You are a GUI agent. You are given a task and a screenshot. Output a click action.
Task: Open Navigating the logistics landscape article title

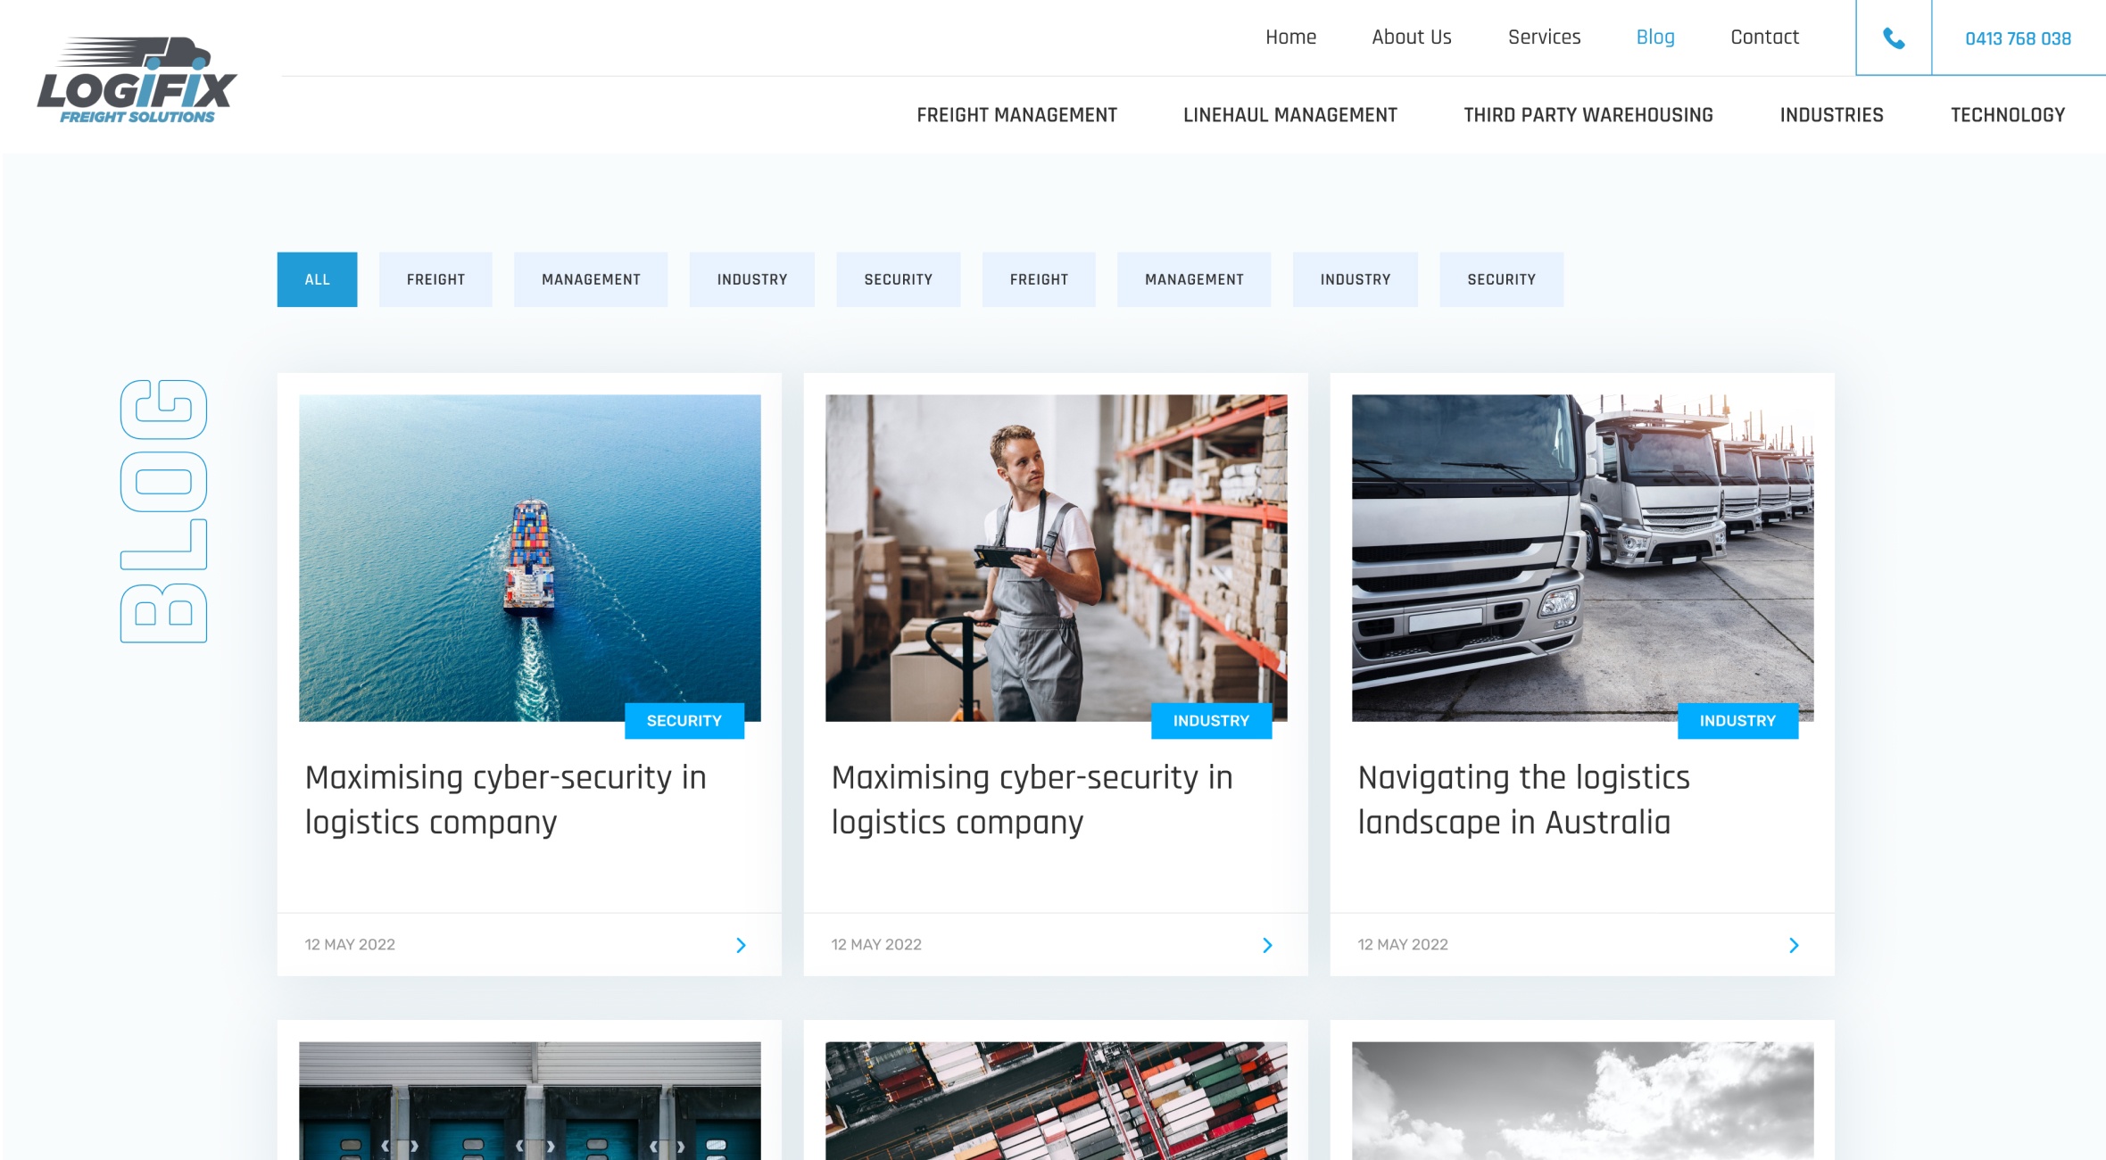[x=1522, y=800]
